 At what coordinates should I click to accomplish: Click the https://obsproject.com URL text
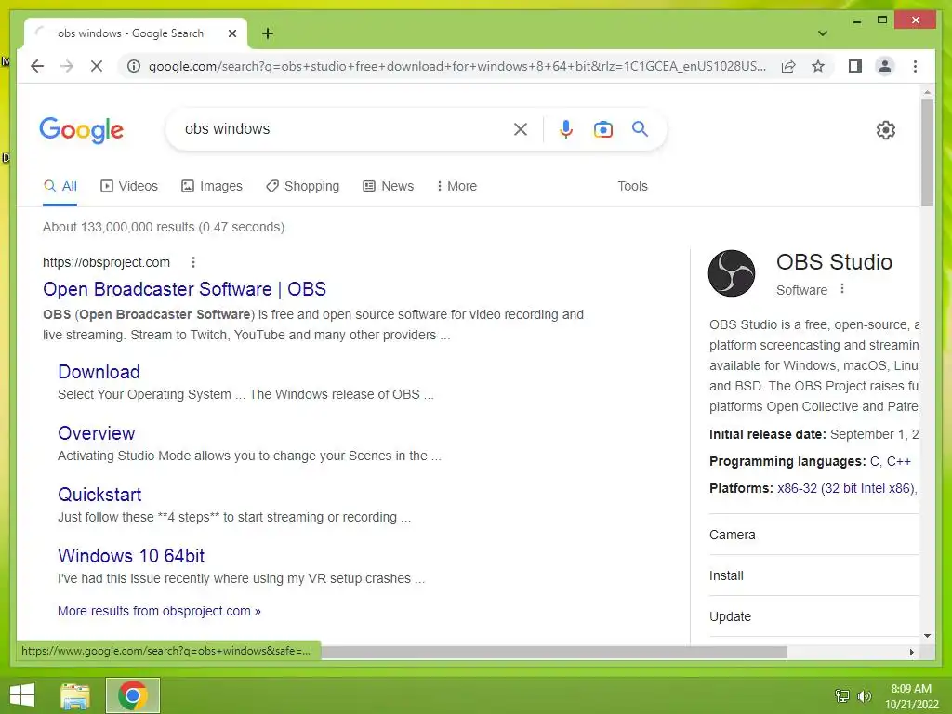tap(106, 262)
